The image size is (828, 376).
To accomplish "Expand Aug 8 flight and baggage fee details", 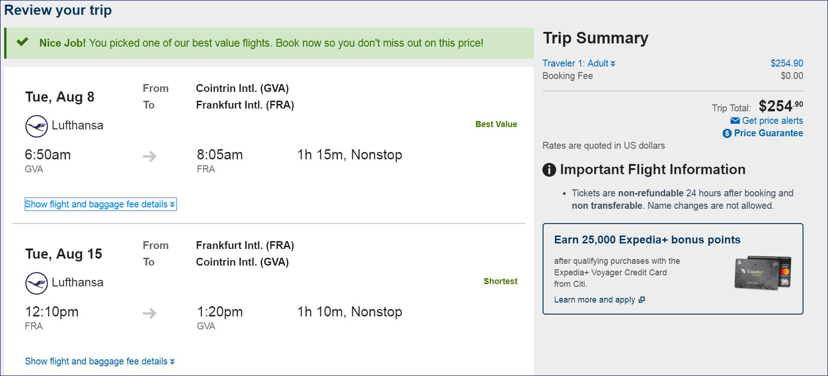I will click(100, 204).
